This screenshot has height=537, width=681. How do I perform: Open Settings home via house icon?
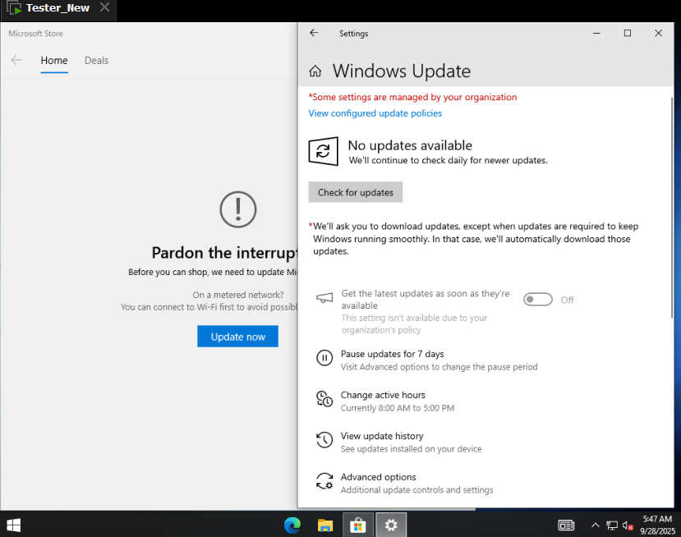pyautogui.click(x=315, y=71)
